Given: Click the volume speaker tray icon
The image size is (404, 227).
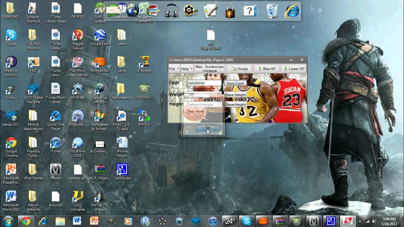Looking at the screenshot, I should pos(374,221).
